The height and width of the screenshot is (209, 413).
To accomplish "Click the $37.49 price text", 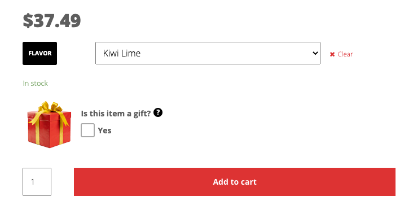I will (52, 20).
